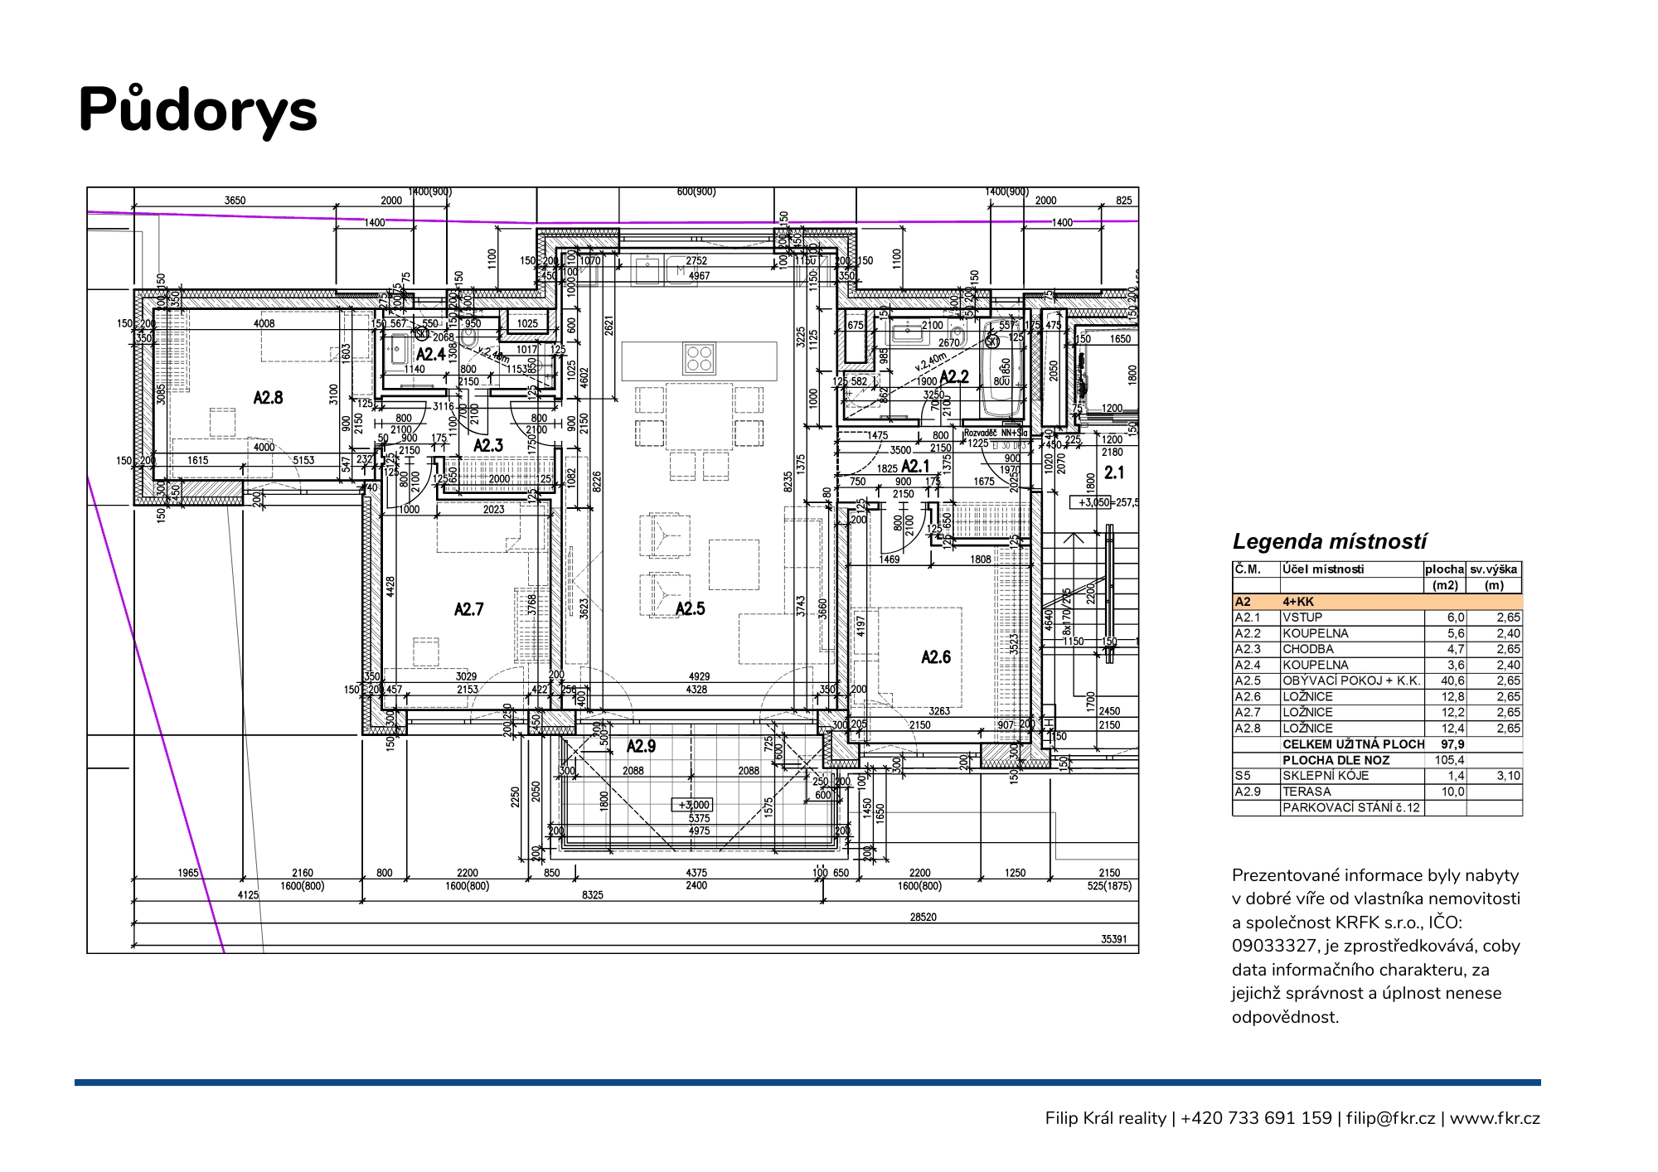Click the +3,000 elevation marker on the terrace
Image resolution: width=1658 pixels, height=1172 pixels.
point(693,805)
